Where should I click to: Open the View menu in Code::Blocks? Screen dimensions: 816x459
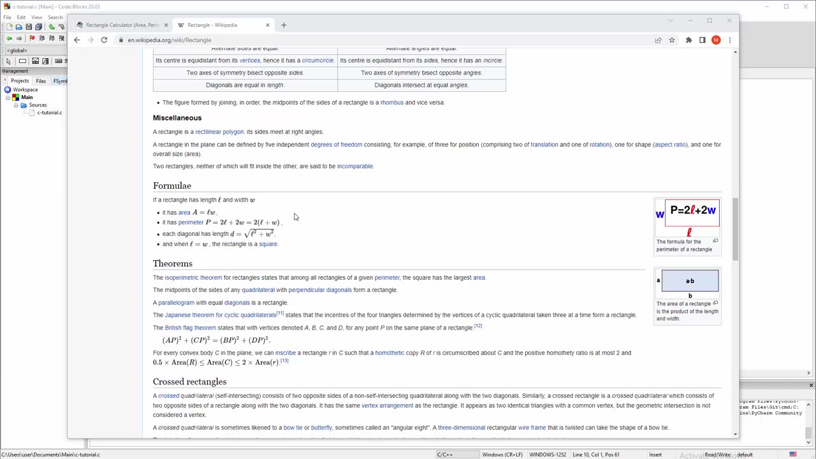(37, 17)
